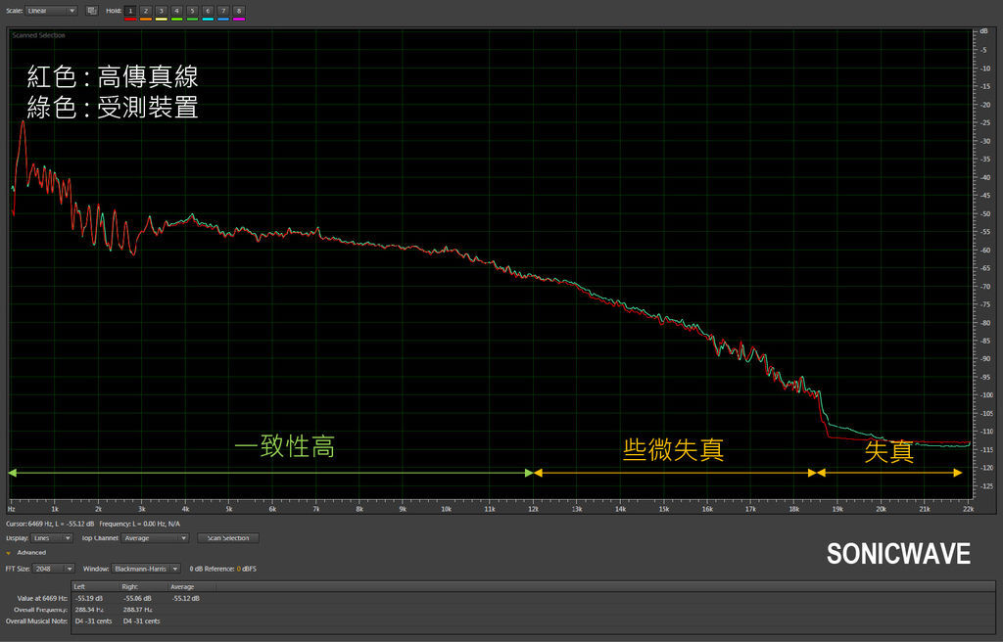
Task: Choose a Window type from Blackmann-Harris dropdown
Action: [x=145, y=569]
